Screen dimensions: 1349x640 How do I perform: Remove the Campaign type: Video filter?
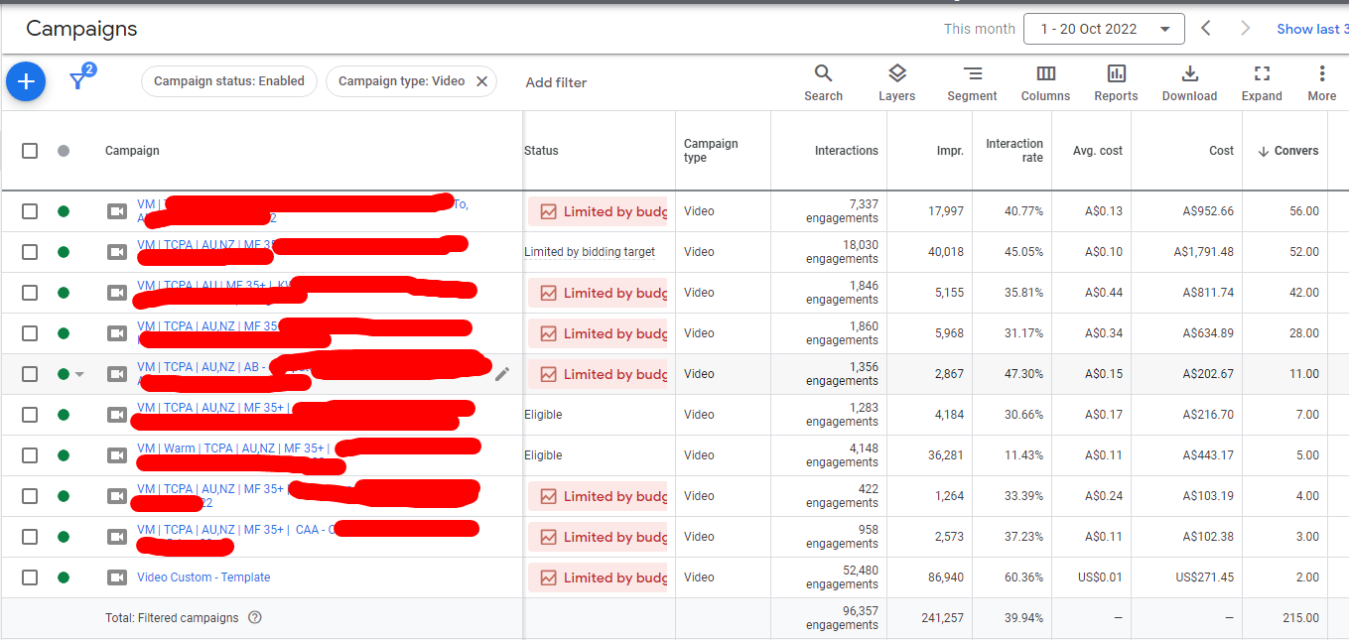[x=481, y=81]
